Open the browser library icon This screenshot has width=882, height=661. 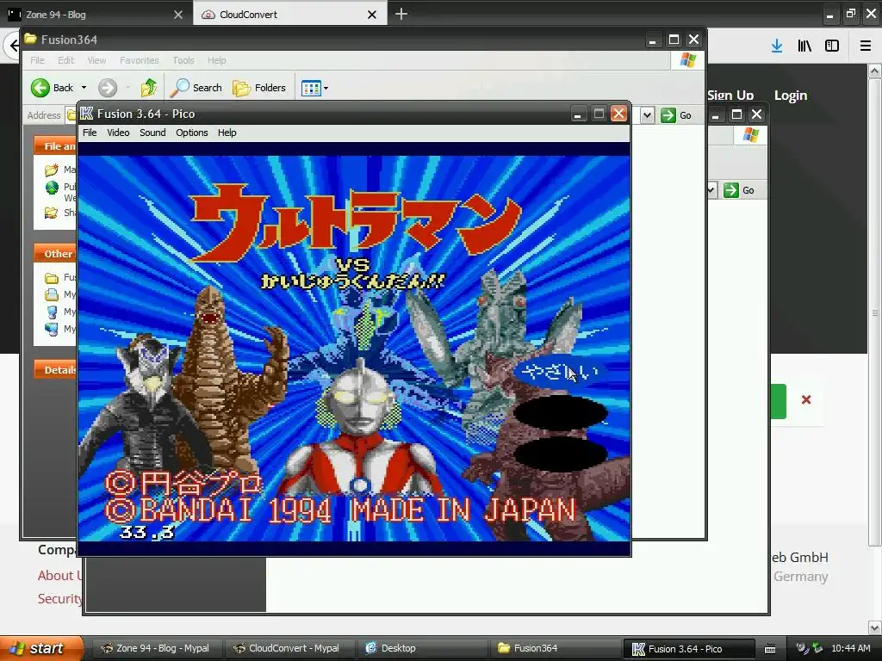coord(804,46)
